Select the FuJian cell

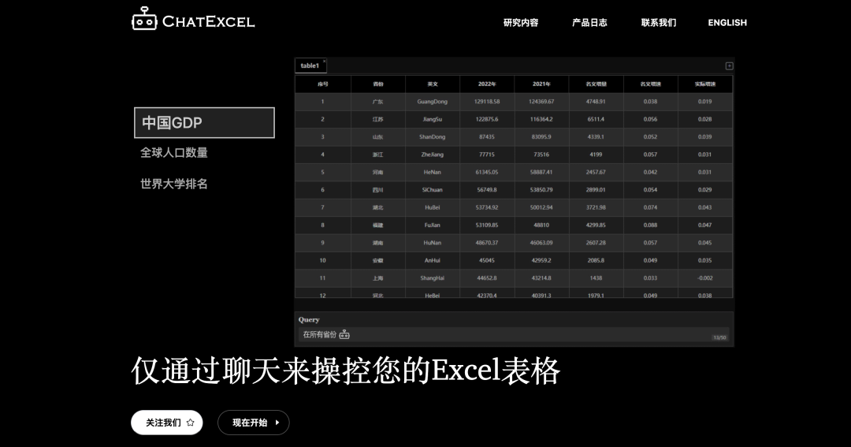pyautogui.click(x=433, y=225)
